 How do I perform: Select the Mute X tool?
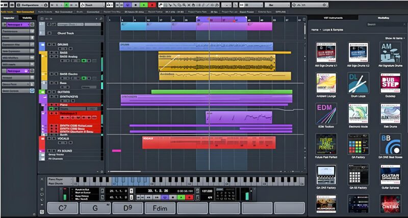189,5
